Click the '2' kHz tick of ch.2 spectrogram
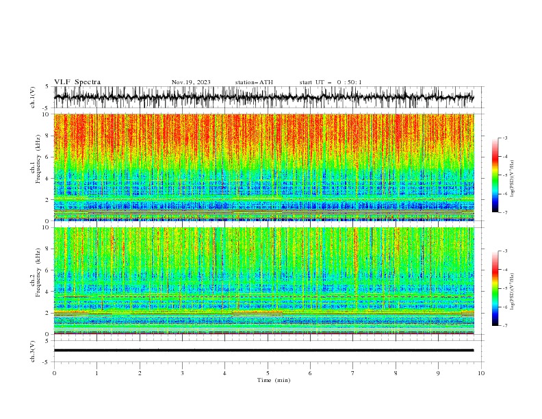The height and width of the screenshot is (419, 542). (x=48, y=313)
